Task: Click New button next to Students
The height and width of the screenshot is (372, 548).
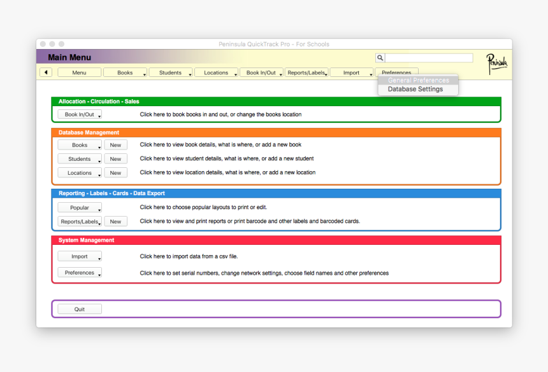Action: click(116, 159)
